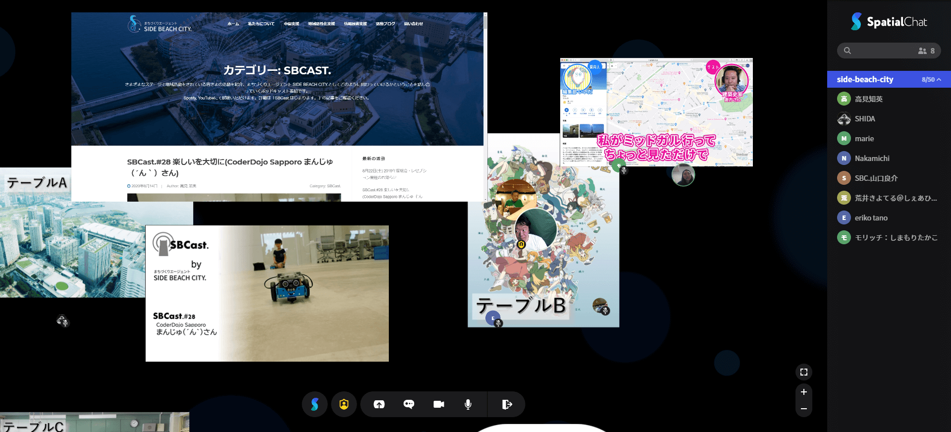
Task: Click the SIDE BEACH CITY site logo
Action: pyautogui.click(x=159, y=24)
